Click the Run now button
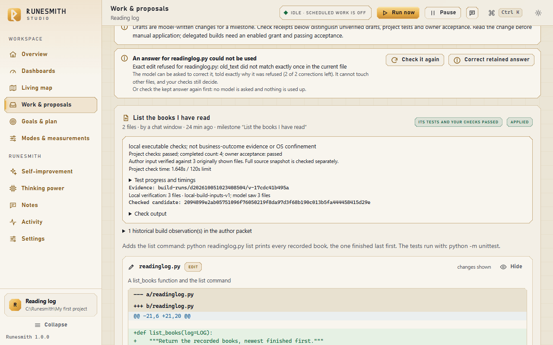The image size is (553, 345). [398, 13]
